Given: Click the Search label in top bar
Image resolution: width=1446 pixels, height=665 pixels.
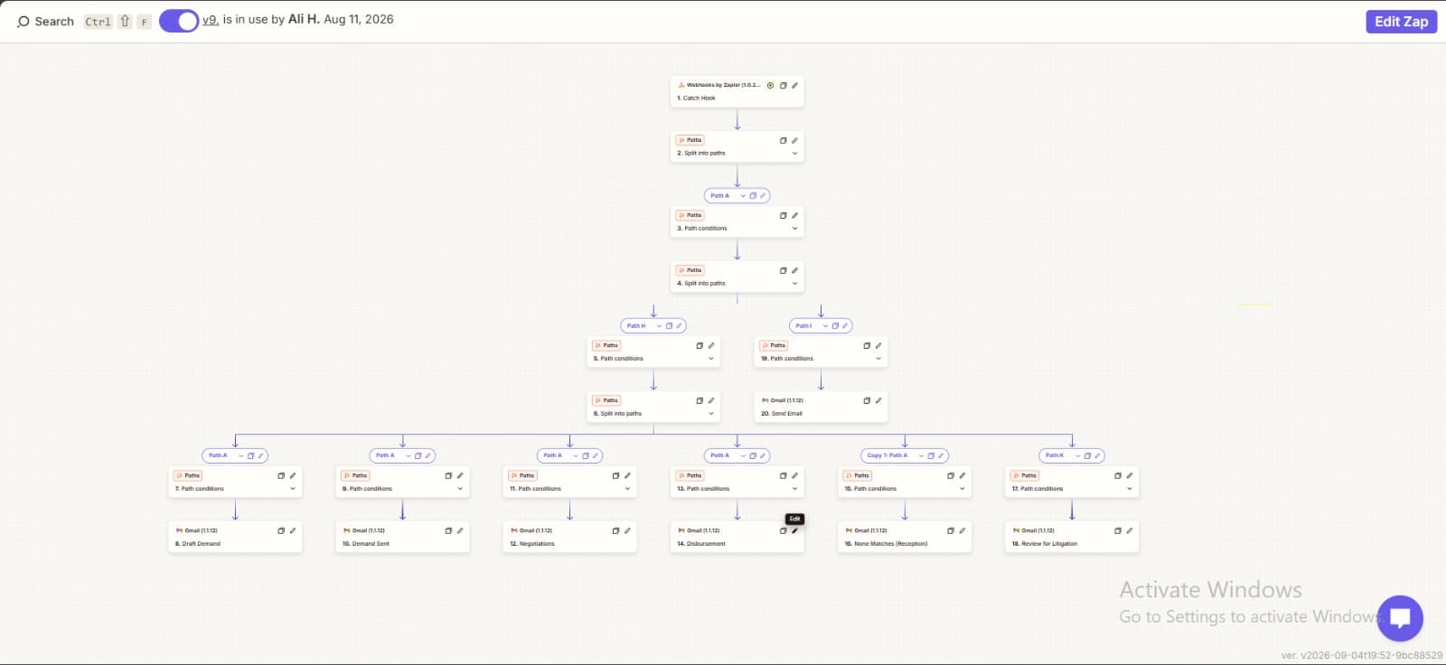Looking at the screenshot, I should 54,22.
